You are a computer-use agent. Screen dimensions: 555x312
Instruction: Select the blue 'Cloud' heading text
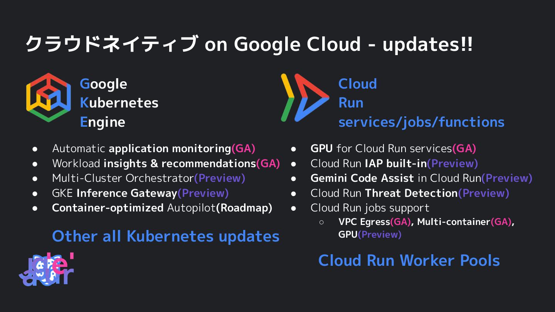[358, 84]
